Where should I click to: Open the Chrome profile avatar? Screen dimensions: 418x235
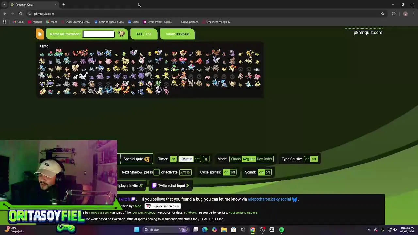[x=405, y=14]
